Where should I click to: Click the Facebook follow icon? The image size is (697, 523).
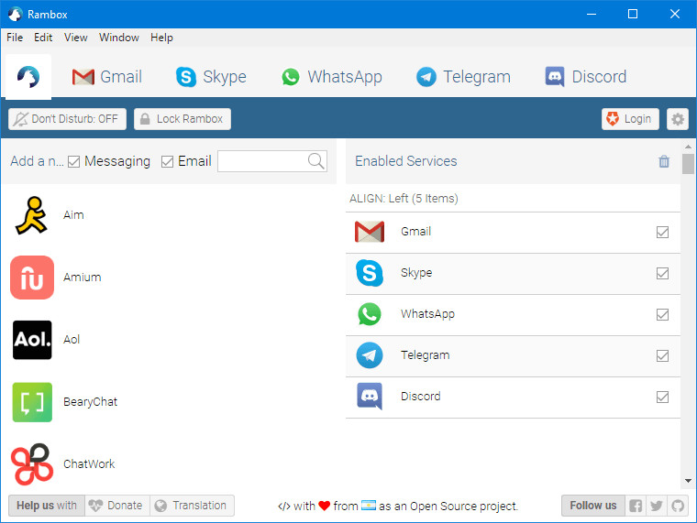pyautogui.click(x=636, y=506)
